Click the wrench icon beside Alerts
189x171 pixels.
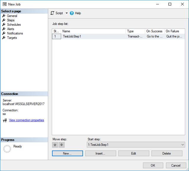4,29
